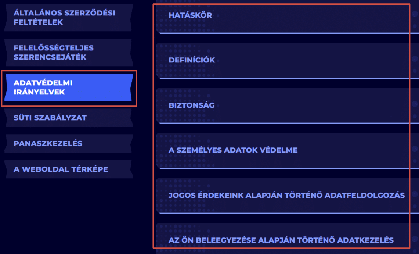This screenshot has width=419, height=254.
Task: Select Felelősségteljes Szerencsejáték in sidebar
Action: coord(54,53)
